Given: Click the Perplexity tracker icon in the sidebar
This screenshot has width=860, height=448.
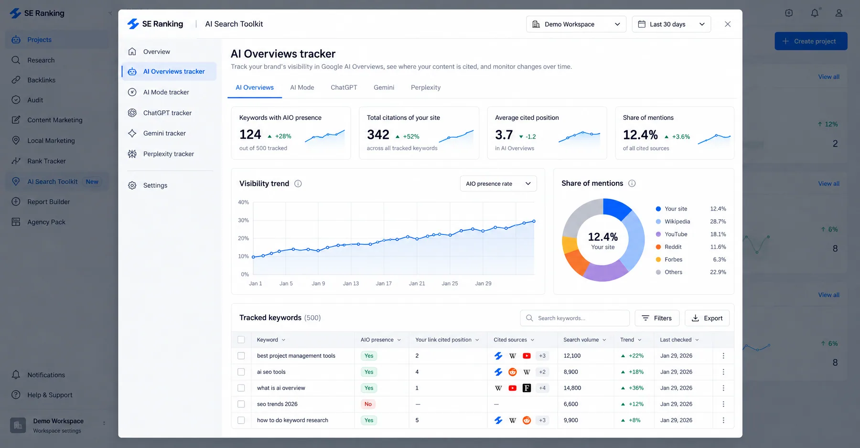Looking at the screenshot, I should [x=132, y=154].
